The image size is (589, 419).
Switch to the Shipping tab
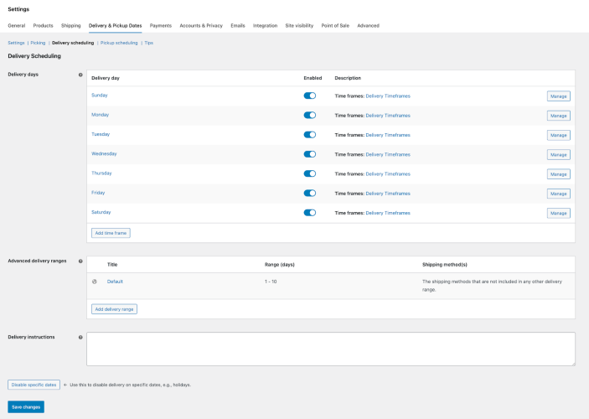(x=71, y=26)
